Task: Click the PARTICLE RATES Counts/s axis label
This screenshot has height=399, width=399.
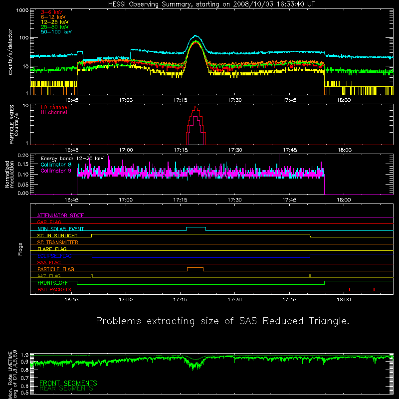Action: [x=14, y=125]
